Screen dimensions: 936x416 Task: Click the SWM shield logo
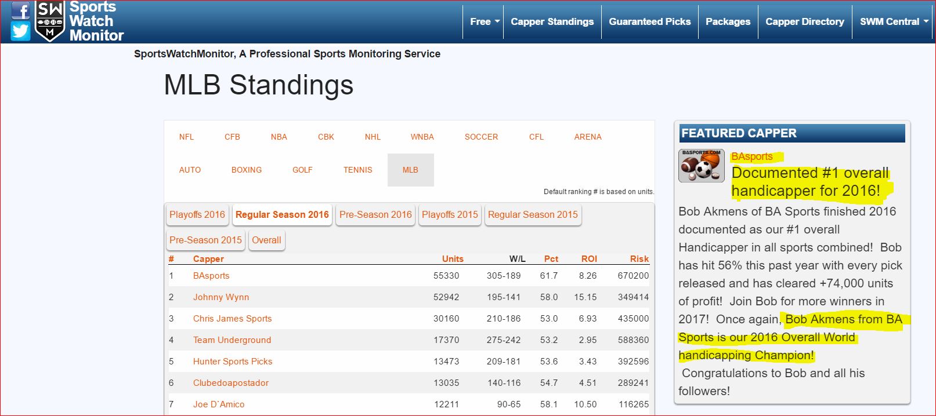(50, 21)
